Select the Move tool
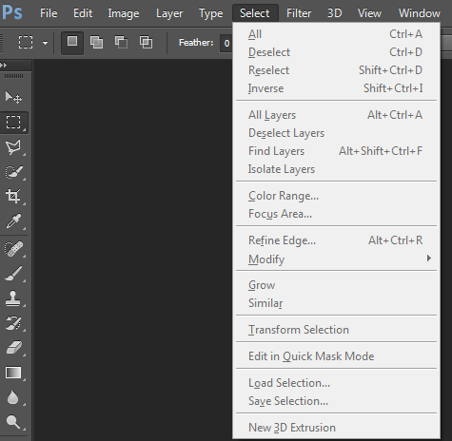 pyautogui.click(x=13, y=97)
